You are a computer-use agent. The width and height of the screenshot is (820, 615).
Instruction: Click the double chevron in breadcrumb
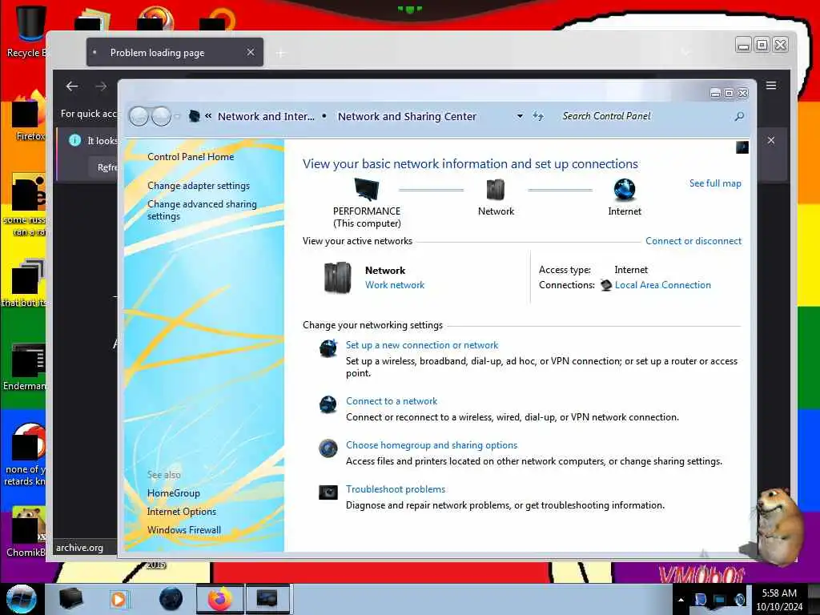click(208, 116)
